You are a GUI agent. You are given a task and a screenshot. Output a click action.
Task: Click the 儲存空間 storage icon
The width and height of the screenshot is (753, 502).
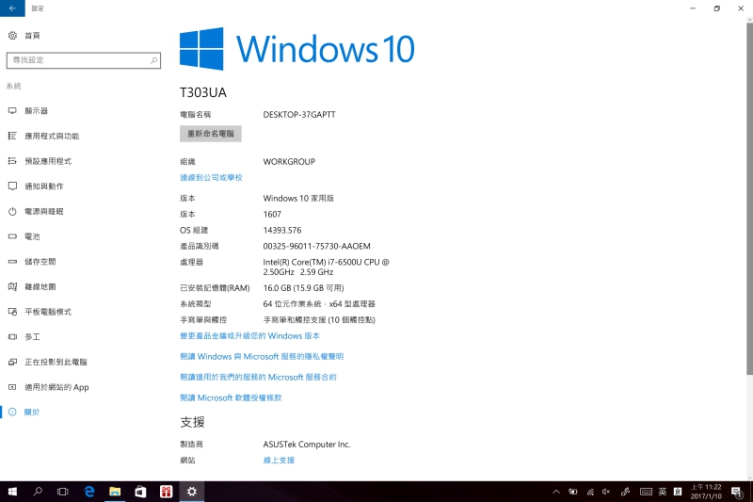pos(12,262)
